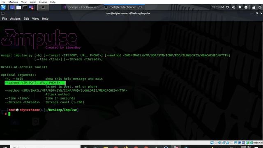The height and width of the screenshot is (148, 263).
Task: Open the terminal Actions menu
Action: (15, 18)
